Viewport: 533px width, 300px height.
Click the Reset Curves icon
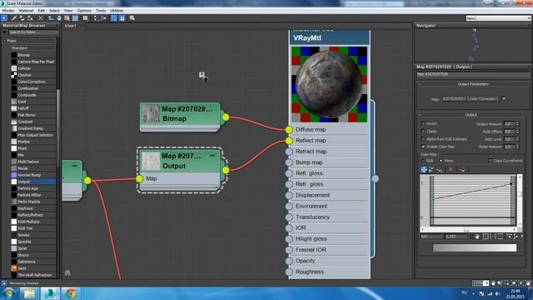(x=462, y=169)
